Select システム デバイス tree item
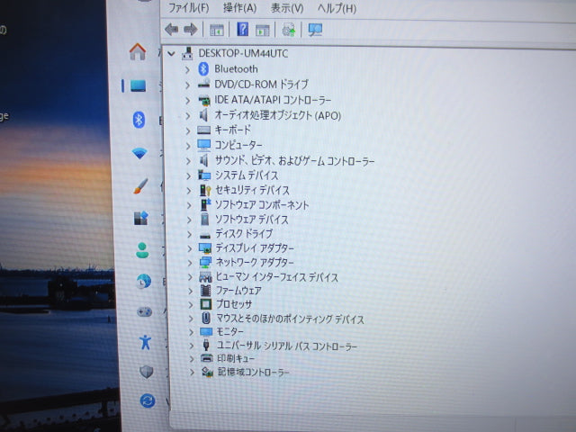The width and height of the screenshot is (576, 432). [x=247, y=175]
